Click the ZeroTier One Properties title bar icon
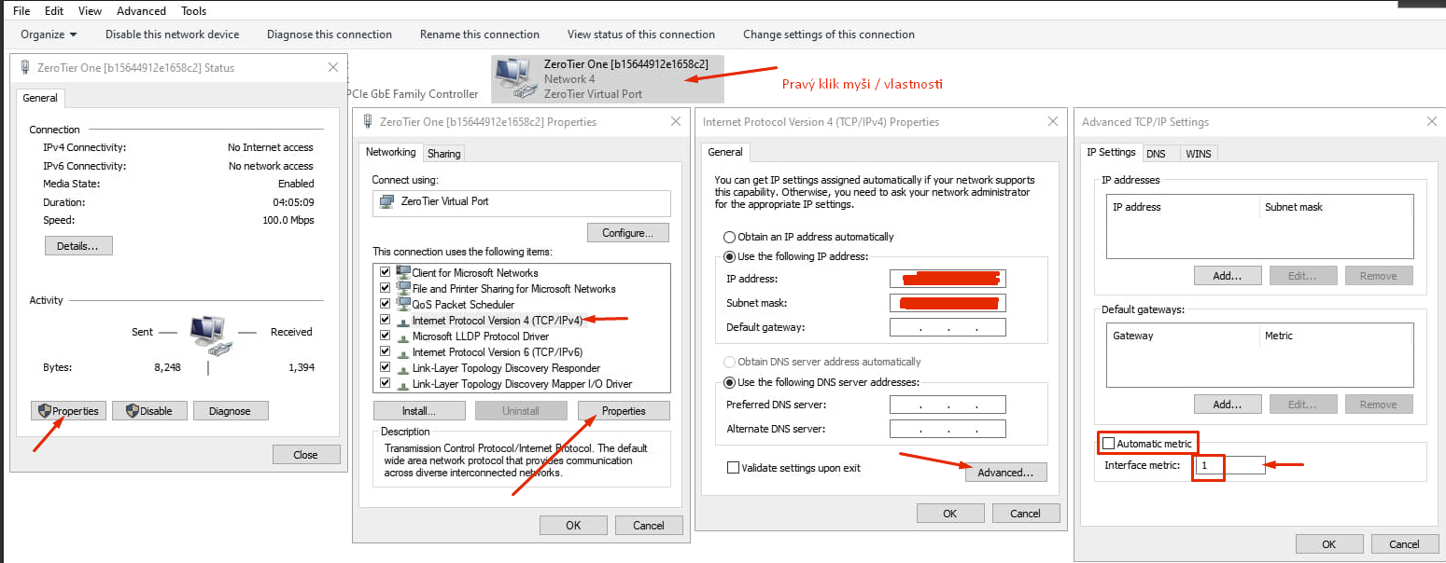Screen dimensions: 1446x563 click(368, 121)
